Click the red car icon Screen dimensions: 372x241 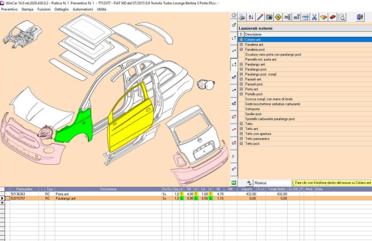point(333,17)
